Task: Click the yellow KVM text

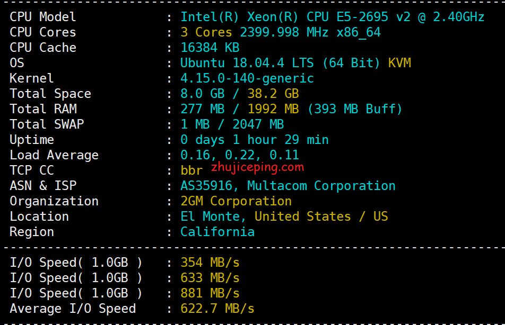Action: coord(399,63)
